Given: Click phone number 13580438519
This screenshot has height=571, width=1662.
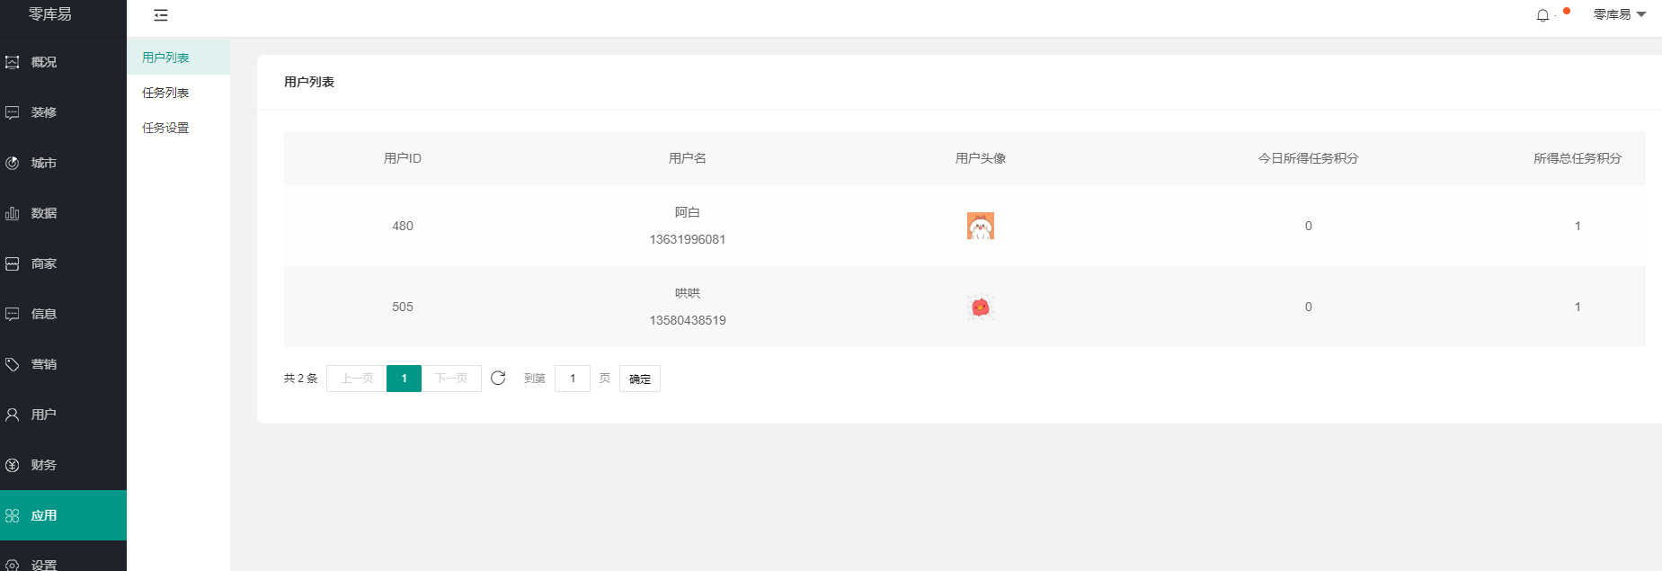Looking at the screenshot, I should [688, 320].
